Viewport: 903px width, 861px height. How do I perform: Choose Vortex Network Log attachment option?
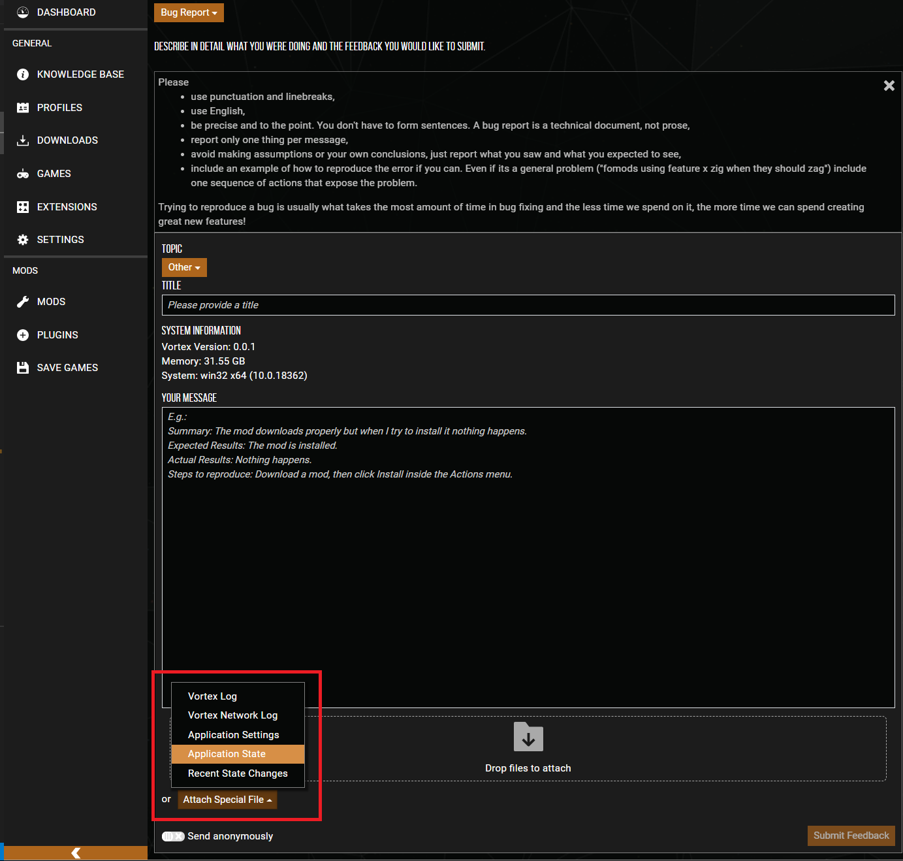coord(232,715)
